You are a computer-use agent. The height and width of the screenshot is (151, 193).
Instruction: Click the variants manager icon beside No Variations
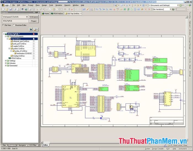(173, 9)
